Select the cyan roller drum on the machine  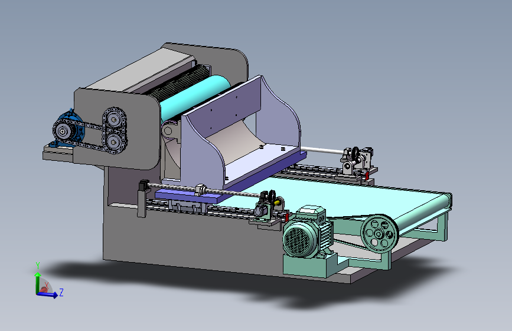195,98
